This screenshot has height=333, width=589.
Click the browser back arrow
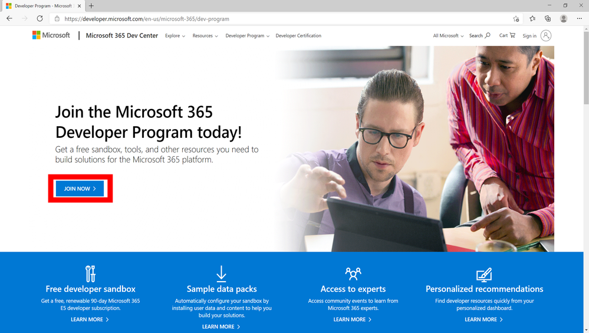pos(9,18)
